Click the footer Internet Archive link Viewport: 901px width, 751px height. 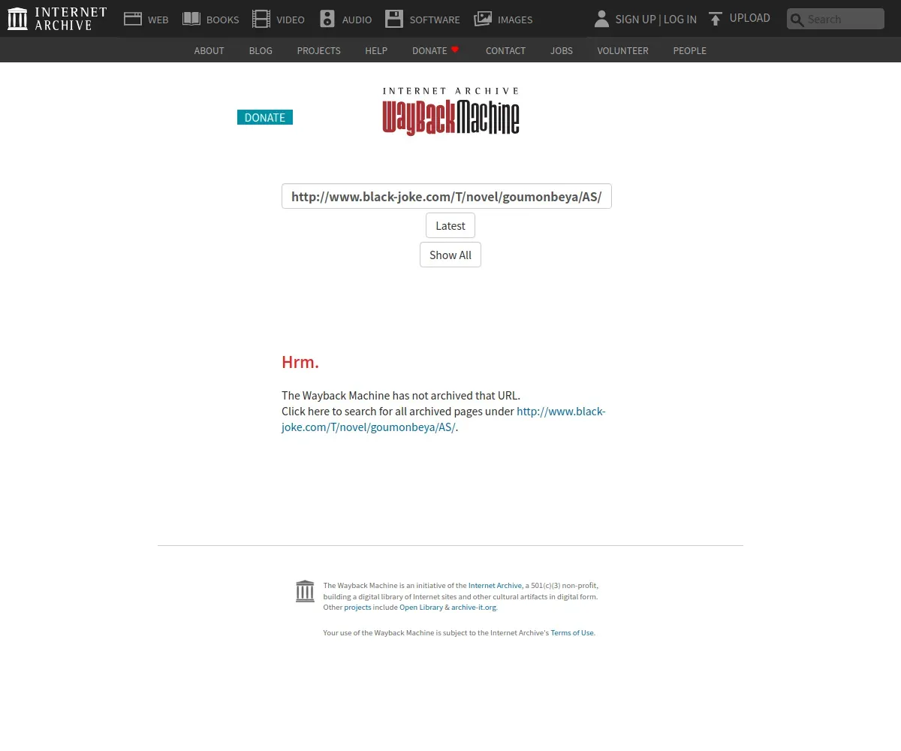pos(495,585)
